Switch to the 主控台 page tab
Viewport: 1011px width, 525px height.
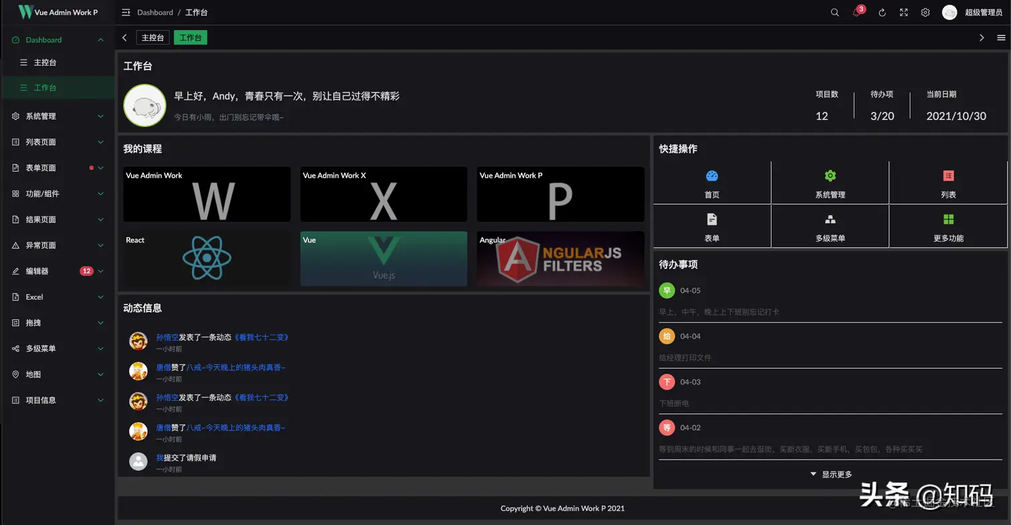(152, 38)
